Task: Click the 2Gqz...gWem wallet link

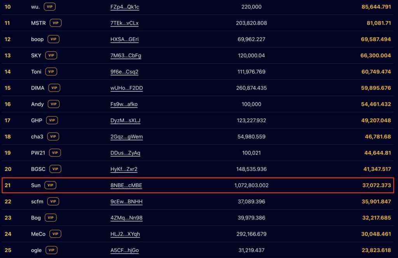Action: [127, 137]
